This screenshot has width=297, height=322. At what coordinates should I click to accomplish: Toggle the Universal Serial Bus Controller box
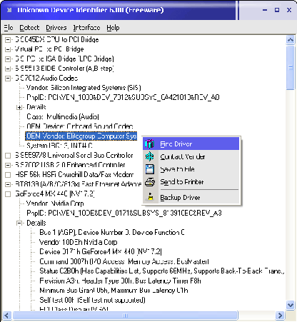(x=8, y=156)
